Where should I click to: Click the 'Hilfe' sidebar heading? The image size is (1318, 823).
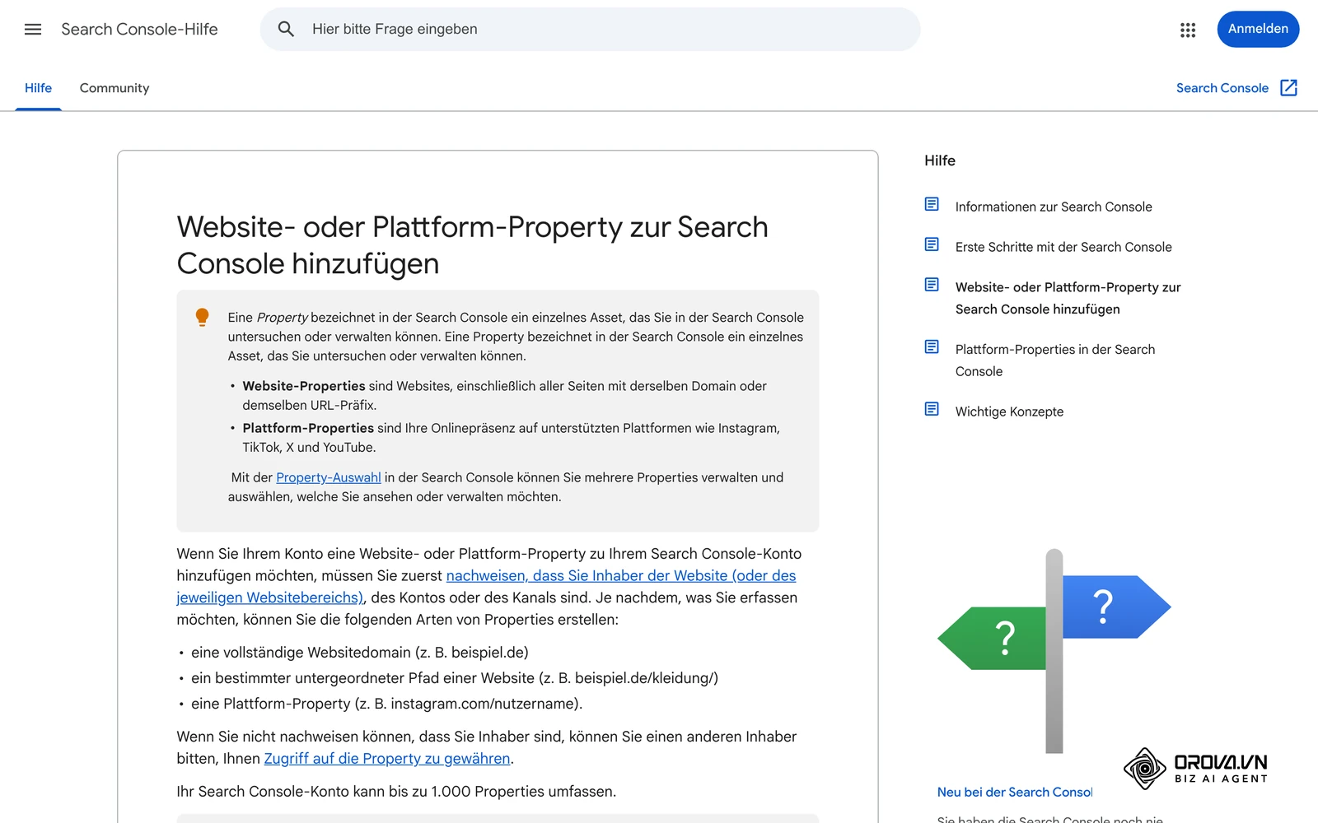click(x=940, y=160)
